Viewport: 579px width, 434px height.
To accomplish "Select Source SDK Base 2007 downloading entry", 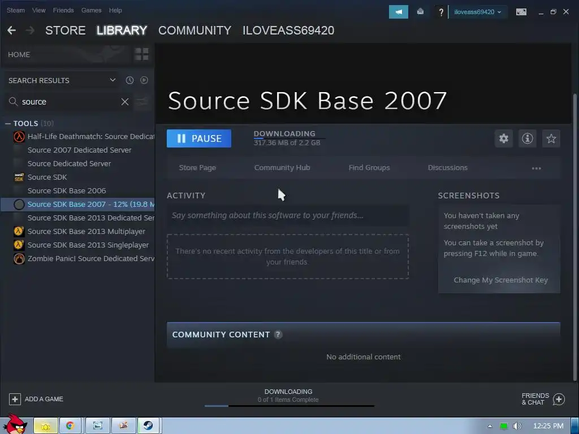I will tap(77, 205).
